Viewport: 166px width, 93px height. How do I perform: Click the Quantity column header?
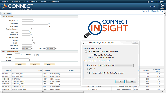point(146,71)
